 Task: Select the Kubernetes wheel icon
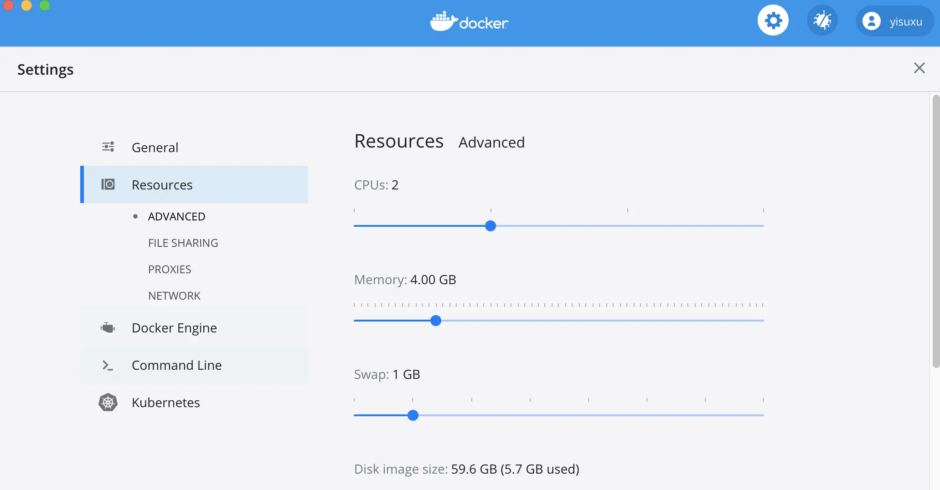[108, 403]
